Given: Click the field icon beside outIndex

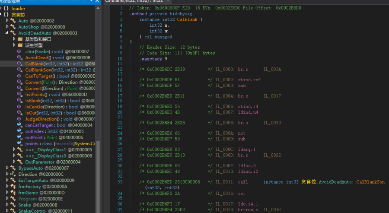Looking at the screenshot, I should [20, 131].
